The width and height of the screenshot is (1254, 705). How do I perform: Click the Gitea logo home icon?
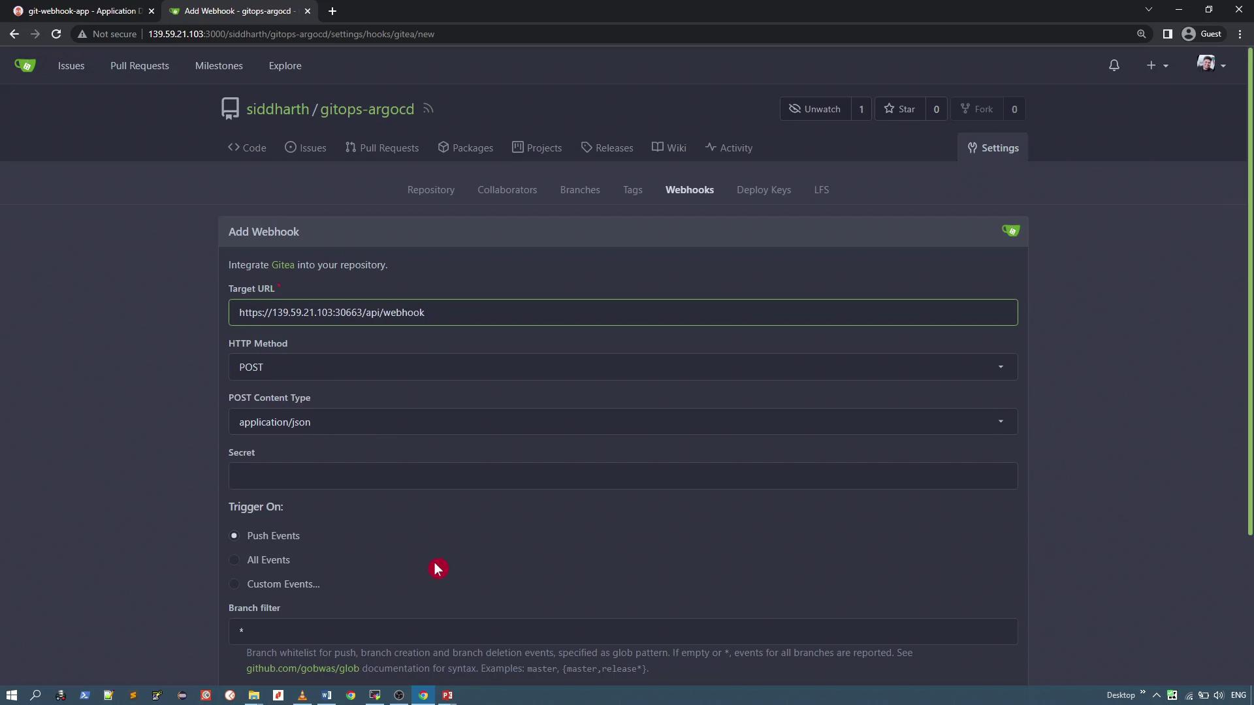click(25, 65)
